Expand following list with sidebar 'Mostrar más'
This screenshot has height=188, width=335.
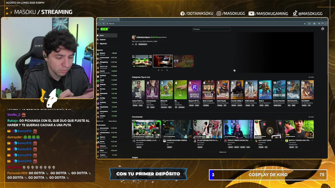pyautogui.click(x=100, y=121)
